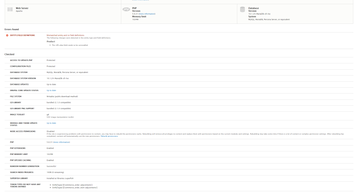Click 'GD LIBRARY' row label
The height and width of the screenshot is (193, 358).
point(16,102)
